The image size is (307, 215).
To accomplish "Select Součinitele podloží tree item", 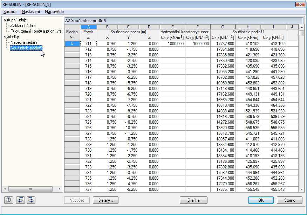I will (26, 48).
